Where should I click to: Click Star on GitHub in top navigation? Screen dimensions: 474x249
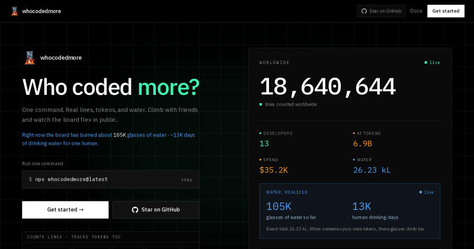(x=381, y=11)
